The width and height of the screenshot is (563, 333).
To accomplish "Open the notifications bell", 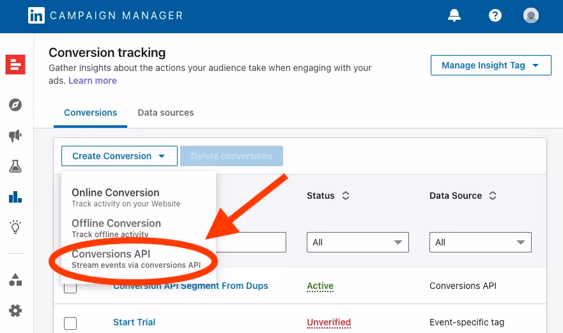I will 454,15.
